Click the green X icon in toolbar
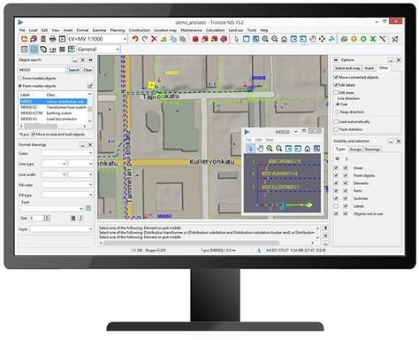Screen dimensions: 419x340 point(373,39)
